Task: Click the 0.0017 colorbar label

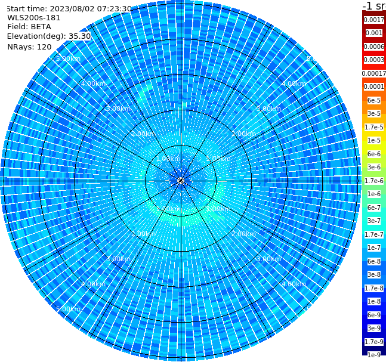Action: (374, 20)
